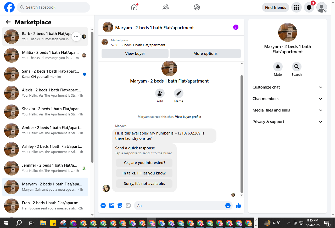Viewport: 335px width, 228px height.
Task: Open the Friends icon in top navigation
Action: [x=166, y=7]
